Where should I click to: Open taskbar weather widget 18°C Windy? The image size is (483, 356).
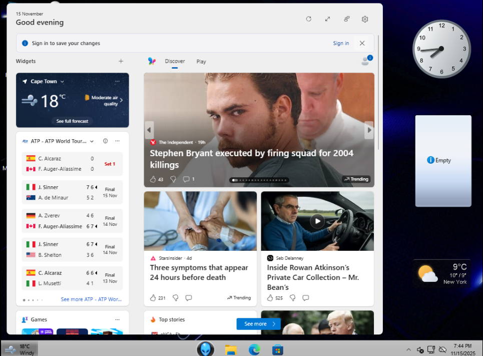coord(20,349)
